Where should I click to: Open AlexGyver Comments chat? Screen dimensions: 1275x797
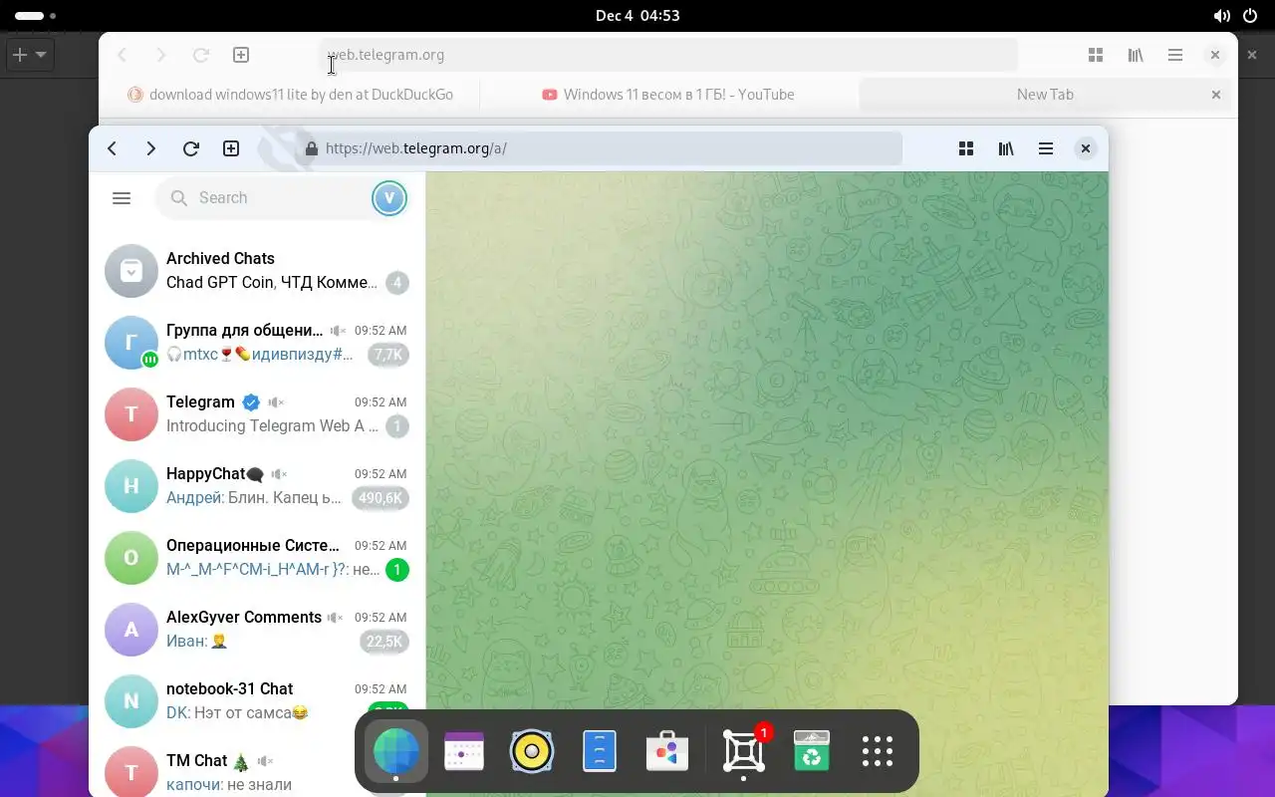(257, 630)
